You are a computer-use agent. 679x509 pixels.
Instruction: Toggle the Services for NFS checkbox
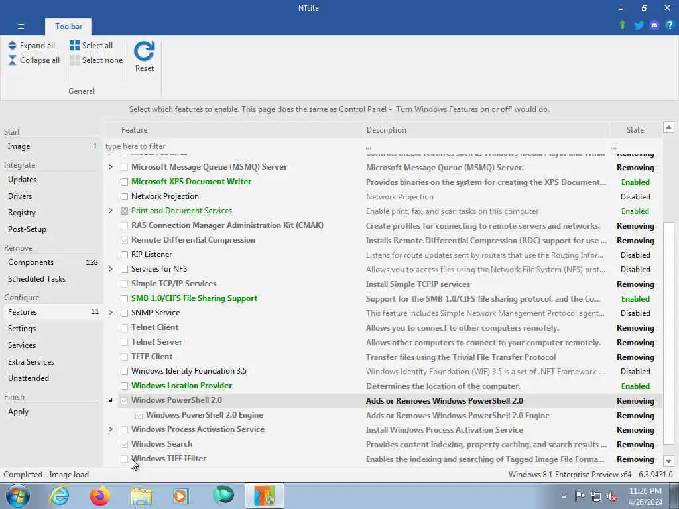124,269
